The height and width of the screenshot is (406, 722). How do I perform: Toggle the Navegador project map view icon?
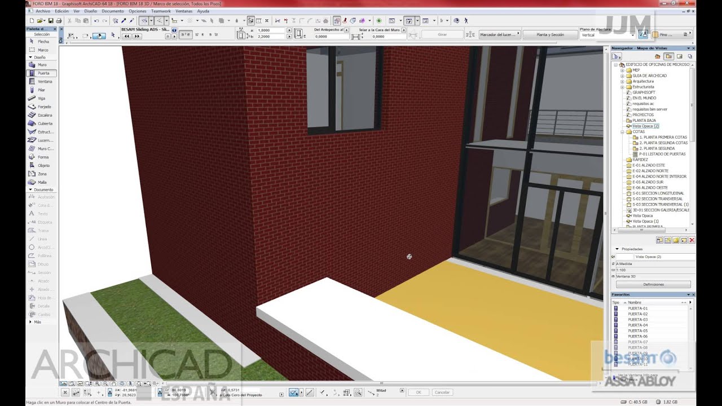(x=658, y=56)
